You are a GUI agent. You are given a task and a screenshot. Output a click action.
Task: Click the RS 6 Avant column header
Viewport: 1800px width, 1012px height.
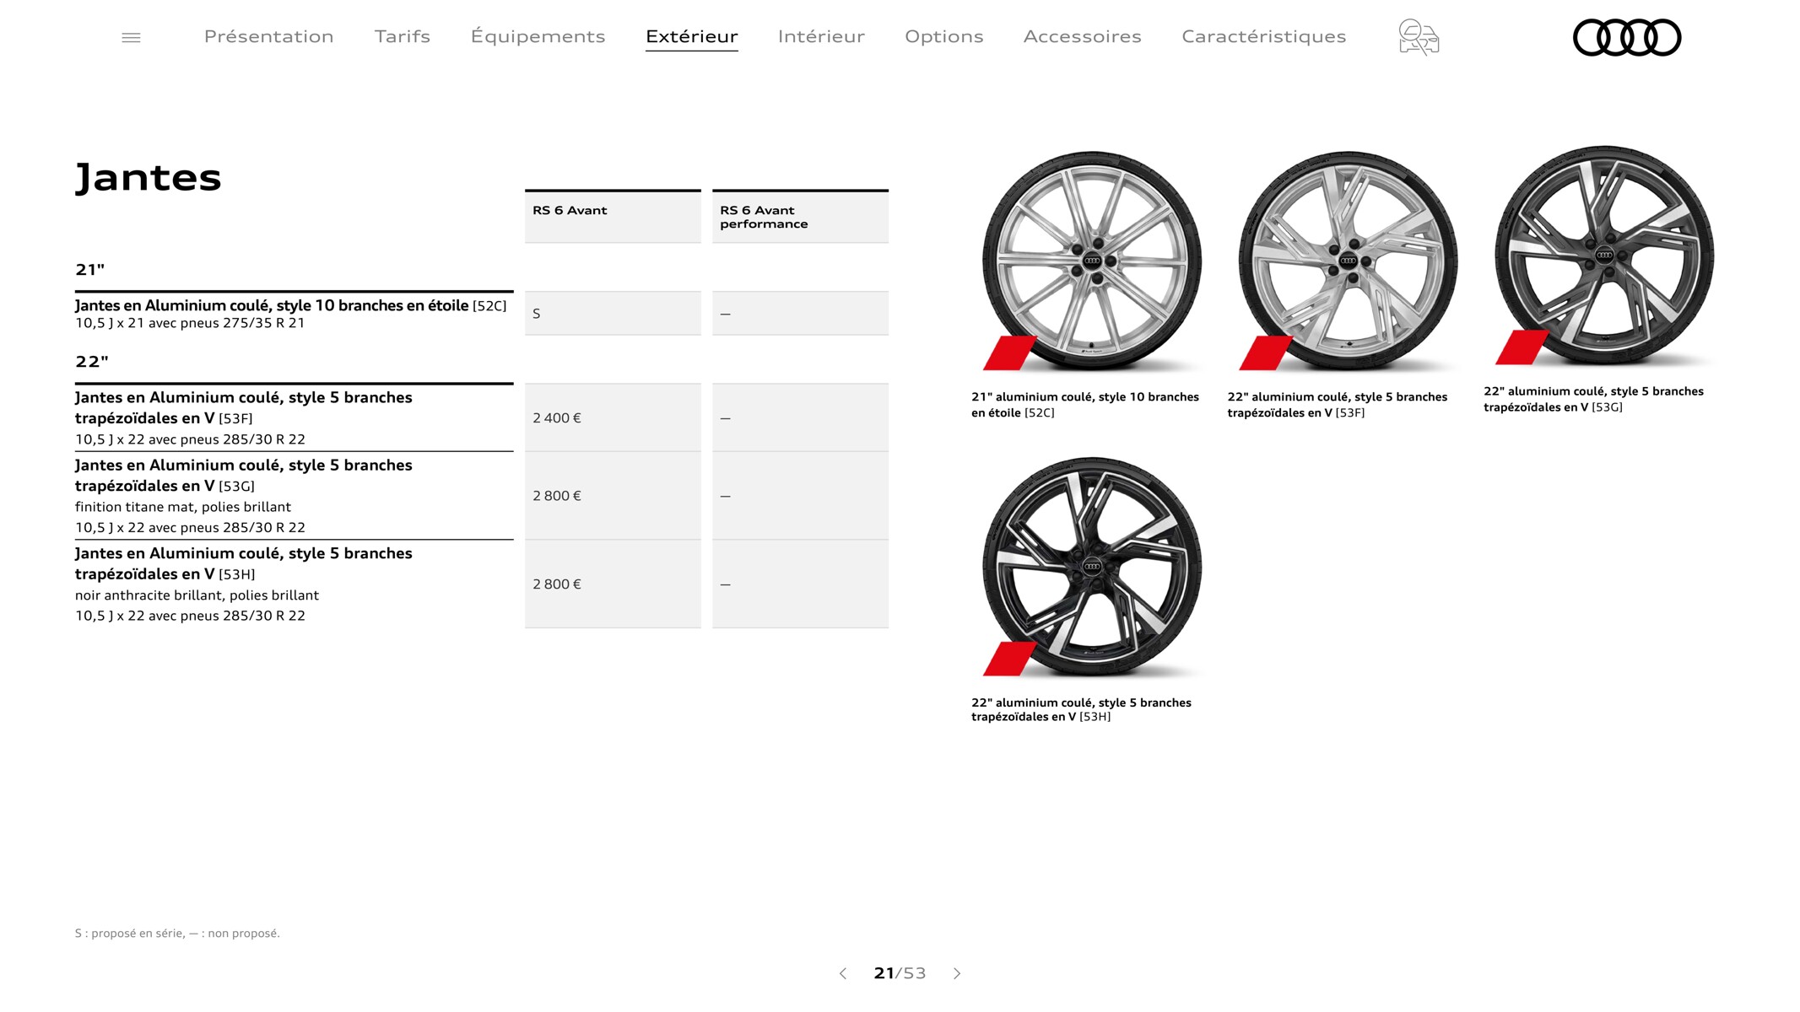pos(613,217)
